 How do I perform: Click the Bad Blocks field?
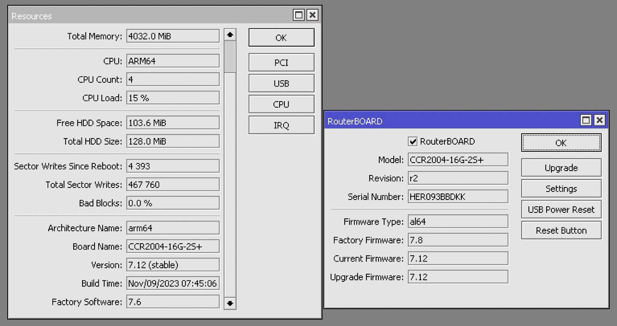pyautogui.click(x=173, y=203)
